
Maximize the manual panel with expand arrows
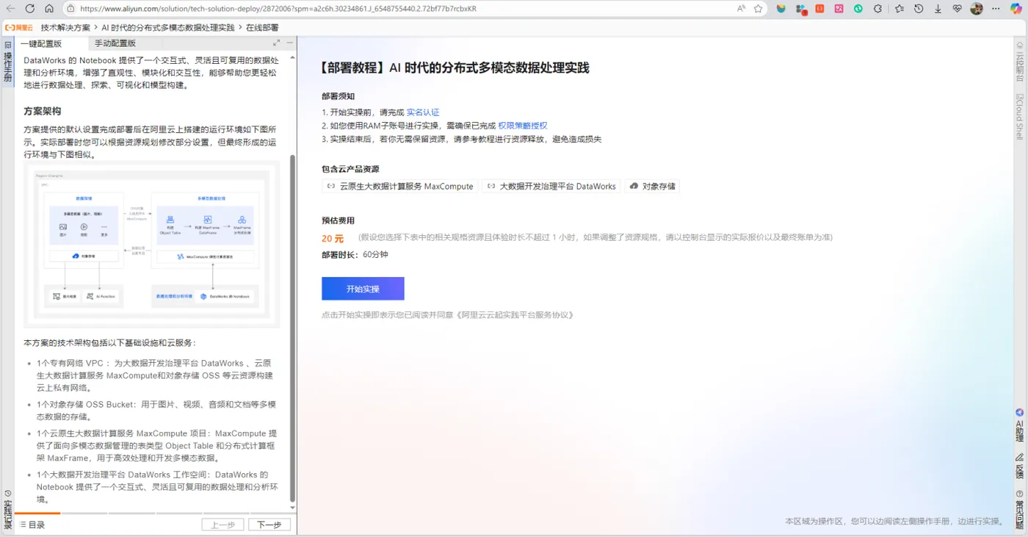coord(277,43)
